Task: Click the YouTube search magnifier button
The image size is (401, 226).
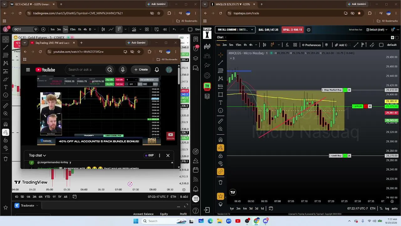Action: pyautogui.click(x=110, y=70)
